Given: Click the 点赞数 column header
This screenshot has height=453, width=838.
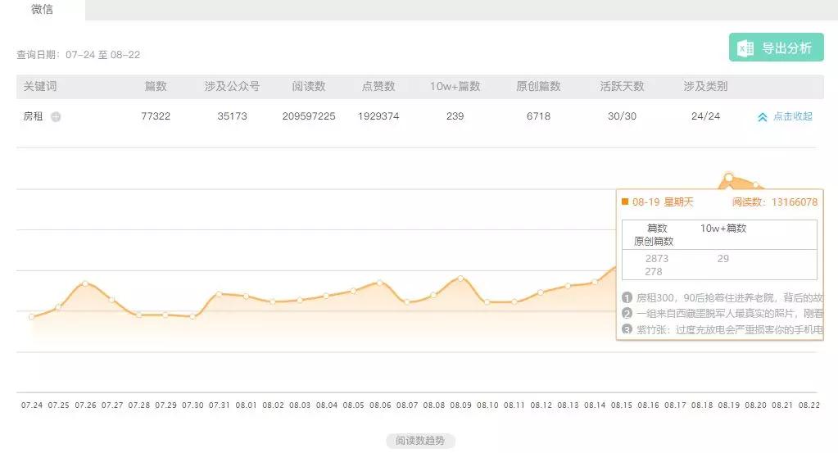Looking at the screenshot, I should [378, 86].
